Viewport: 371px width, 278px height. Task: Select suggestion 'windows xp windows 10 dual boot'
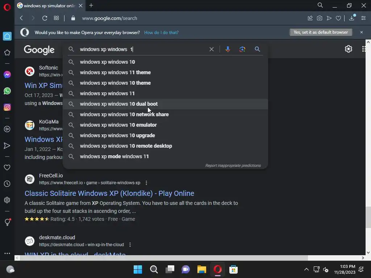tap(165, 104)
